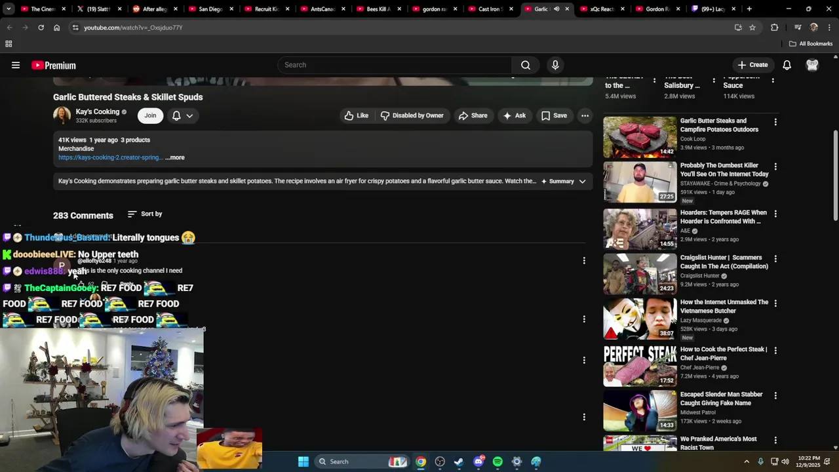Open options for the first comment
Image resolution: width=839 pixels, height=472 pixels.
[x=584, y=261]
